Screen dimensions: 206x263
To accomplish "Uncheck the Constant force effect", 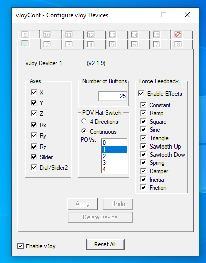I will tap(143, 105).
